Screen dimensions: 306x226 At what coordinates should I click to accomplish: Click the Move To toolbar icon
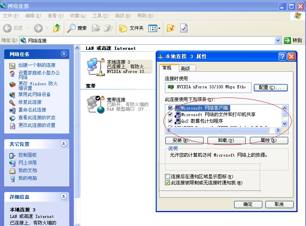(x=96, y=28)
